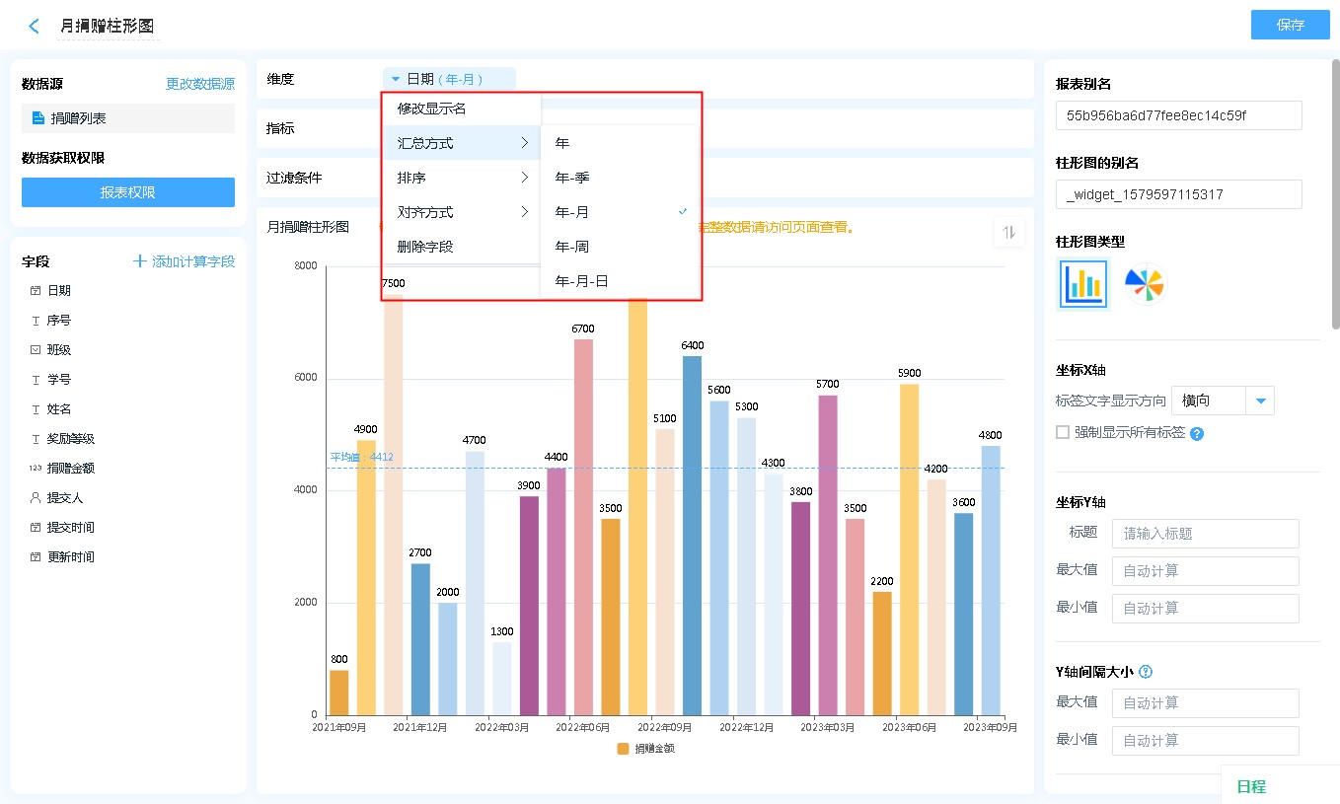Click the back arrow icon
This screenshot has width=1340, height=804.
tap(35, 27)
